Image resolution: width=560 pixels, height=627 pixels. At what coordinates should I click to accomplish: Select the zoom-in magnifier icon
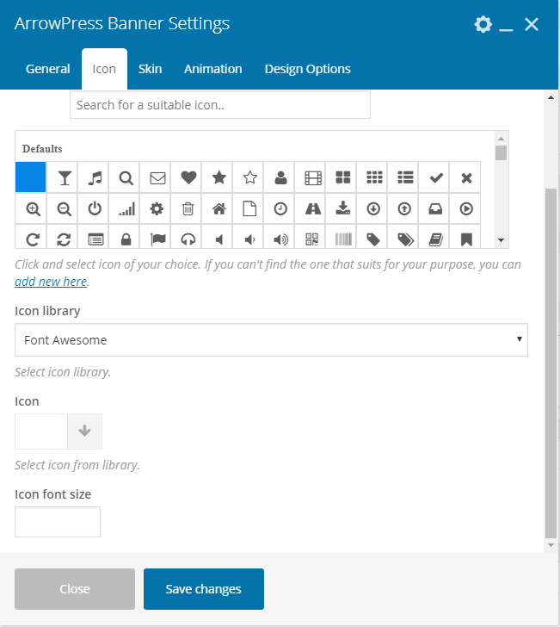[33, 208]
